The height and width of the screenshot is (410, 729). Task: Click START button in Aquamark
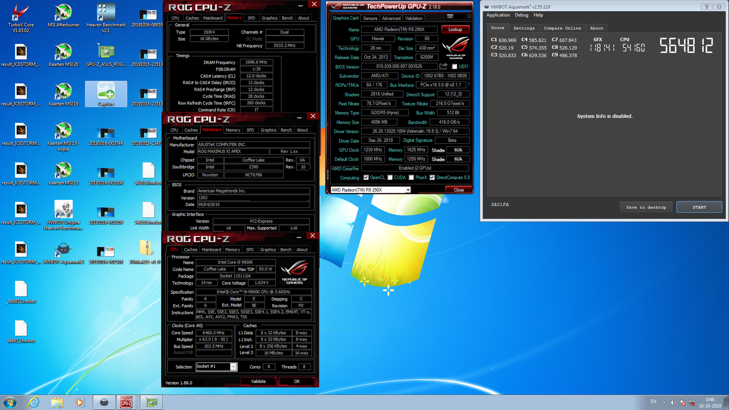pyautogui.click(x=699, y=207)
